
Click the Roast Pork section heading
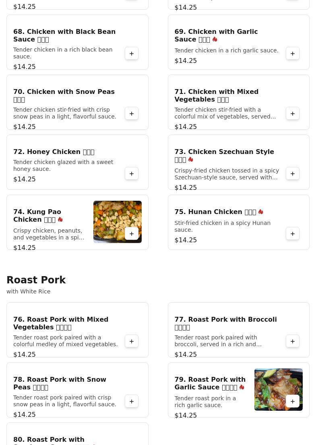(x=36, y=280)
